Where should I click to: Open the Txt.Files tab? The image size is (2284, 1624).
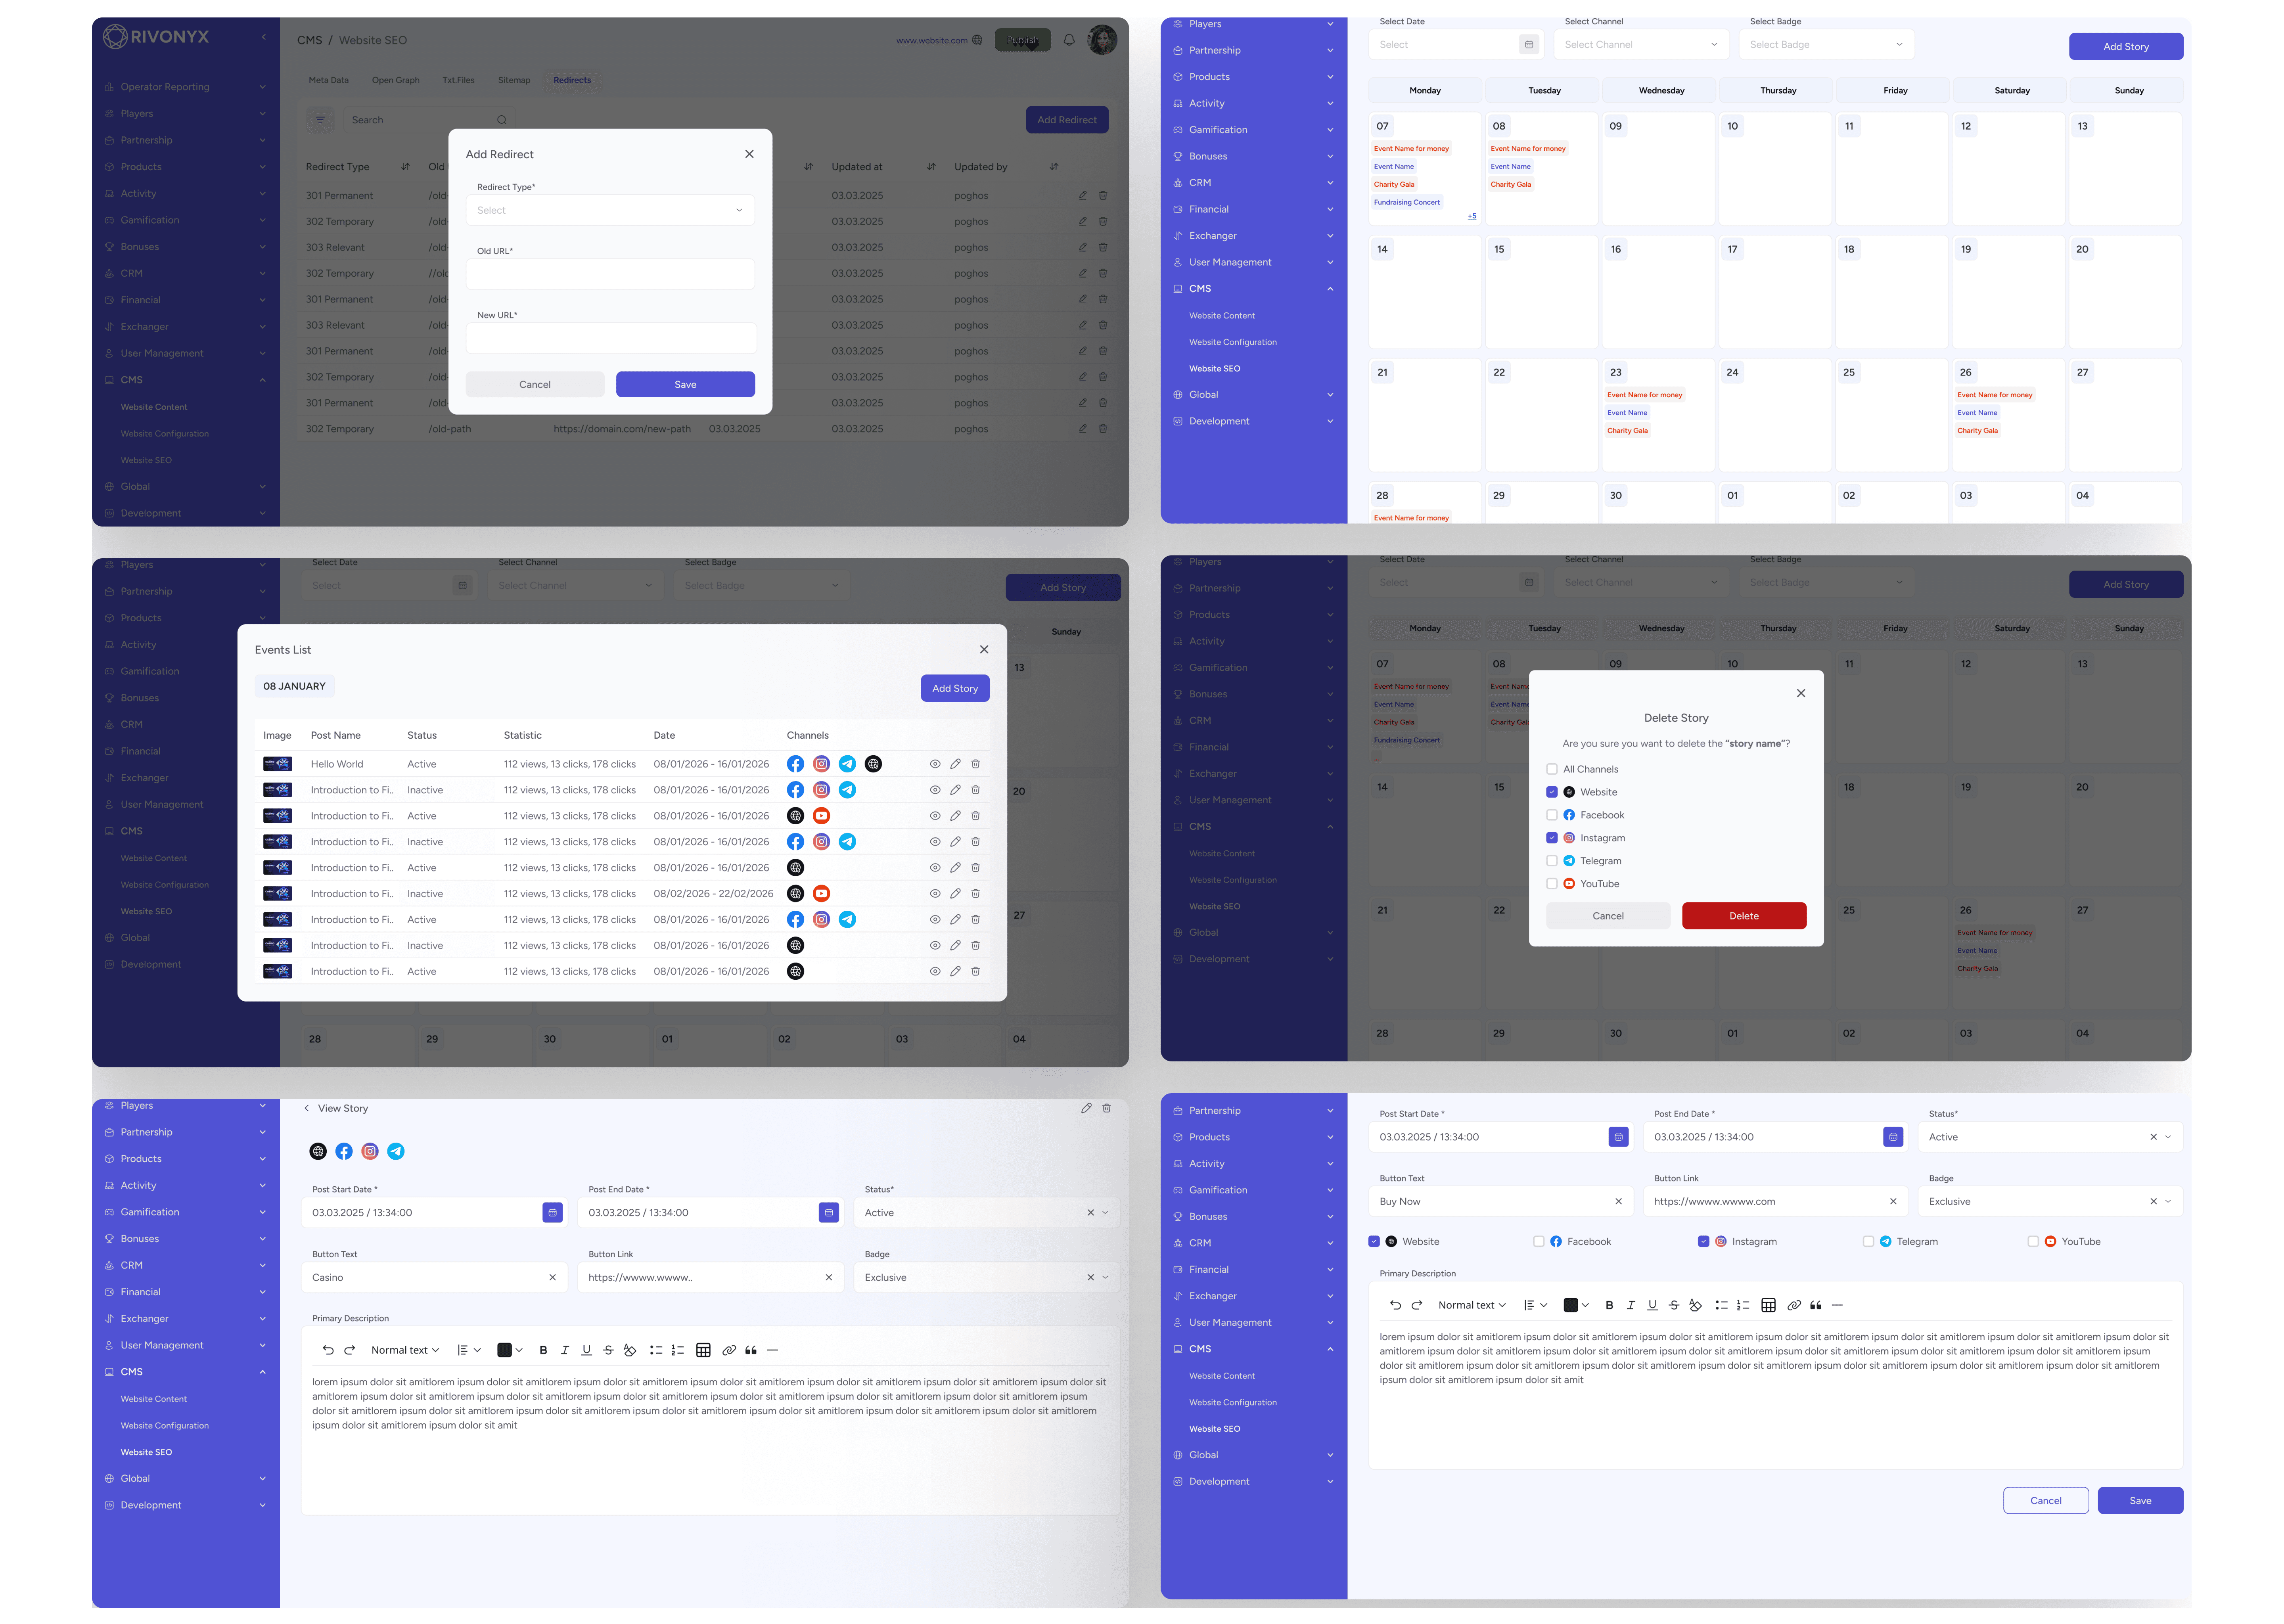click(458, 80)
